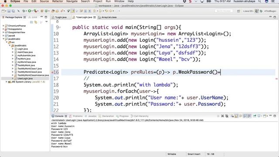Open the dropdown arrow beside New wizard icon

click(x=6, y=11)
